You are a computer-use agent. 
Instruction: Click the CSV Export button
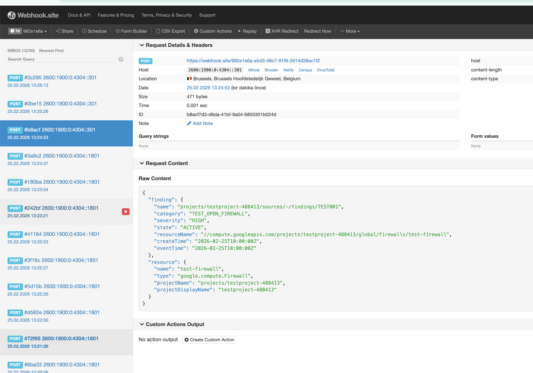(x=170, y=31)
